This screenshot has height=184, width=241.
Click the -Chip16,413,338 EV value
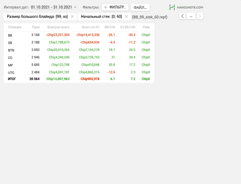[x=87, y=35]
